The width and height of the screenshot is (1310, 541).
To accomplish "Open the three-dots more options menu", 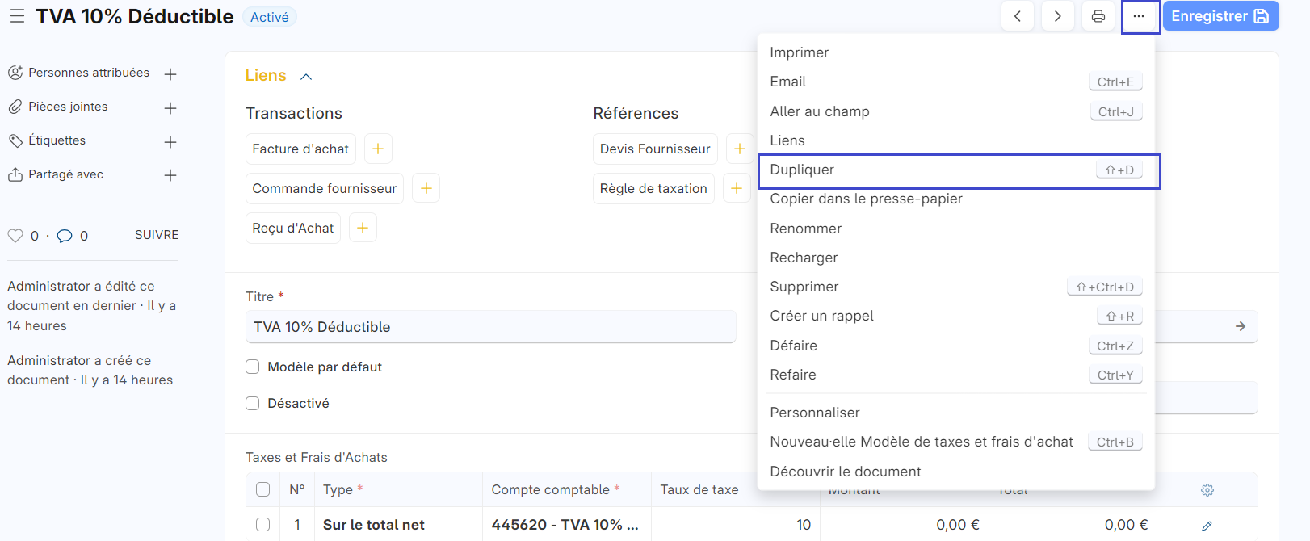I will [x=1139, y=16].
